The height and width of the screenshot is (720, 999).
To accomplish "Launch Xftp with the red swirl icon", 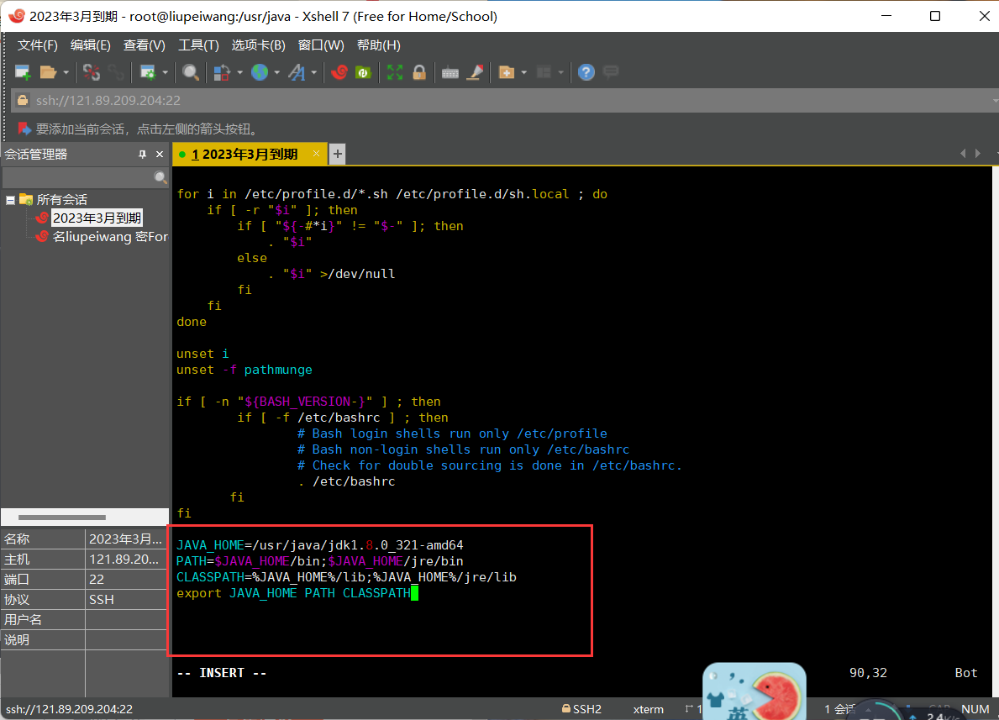I will pyautogui.click(x=339, y=72).
